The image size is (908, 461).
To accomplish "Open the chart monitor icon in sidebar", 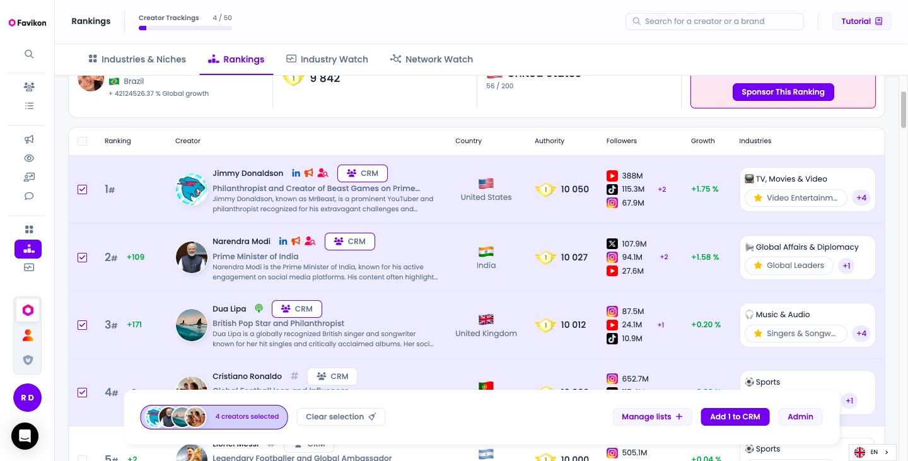I will pyautogui.click(x=29, y=267).
